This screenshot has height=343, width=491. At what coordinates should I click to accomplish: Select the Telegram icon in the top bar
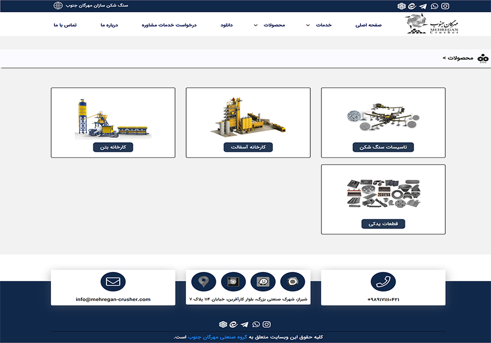(422, 6)
